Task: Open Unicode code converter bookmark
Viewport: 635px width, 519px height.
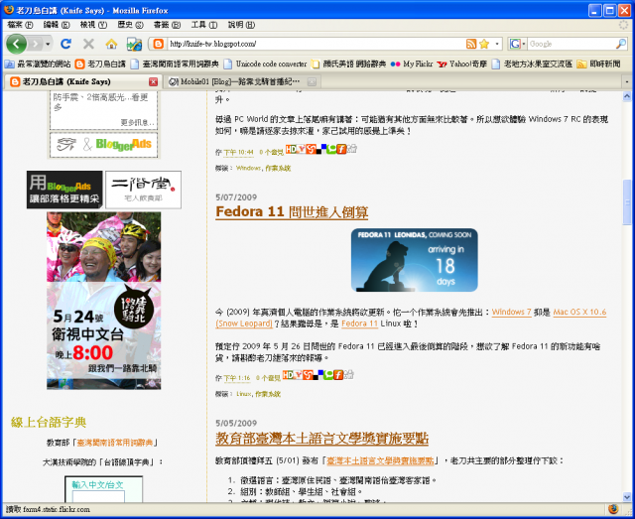Action: [266, 65]
